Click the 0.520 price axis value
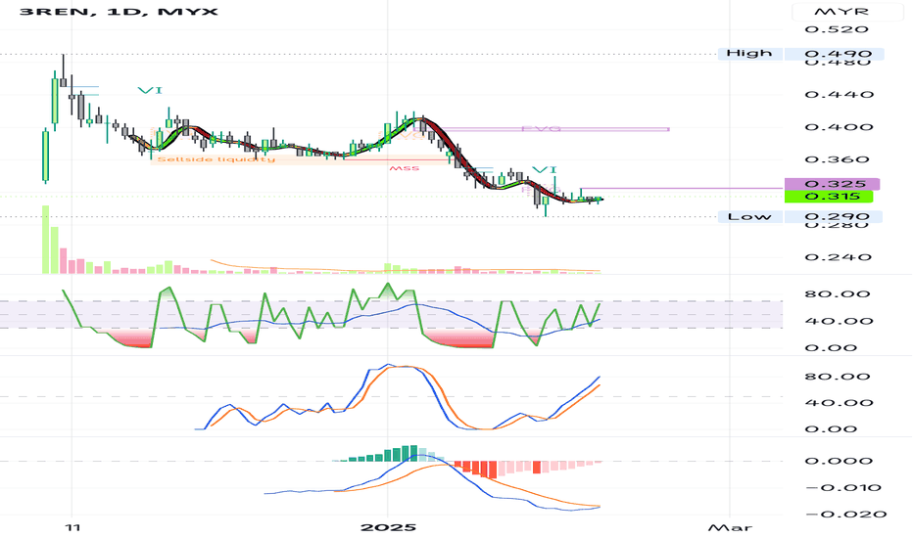 837,29
